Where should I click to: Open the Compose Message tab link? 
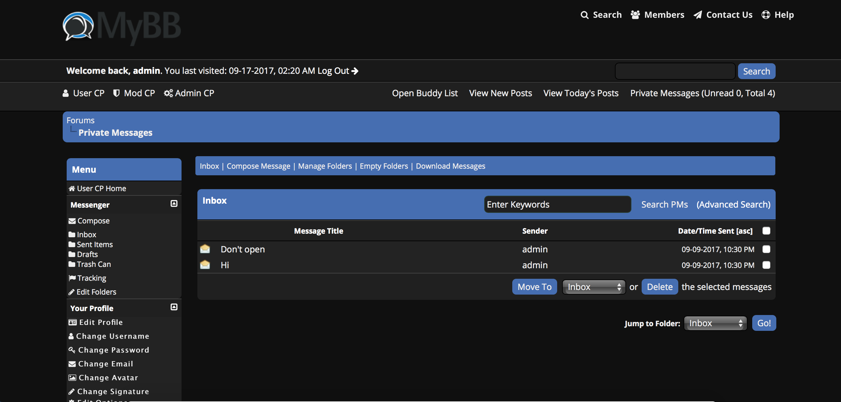click(x=258, y=166)
